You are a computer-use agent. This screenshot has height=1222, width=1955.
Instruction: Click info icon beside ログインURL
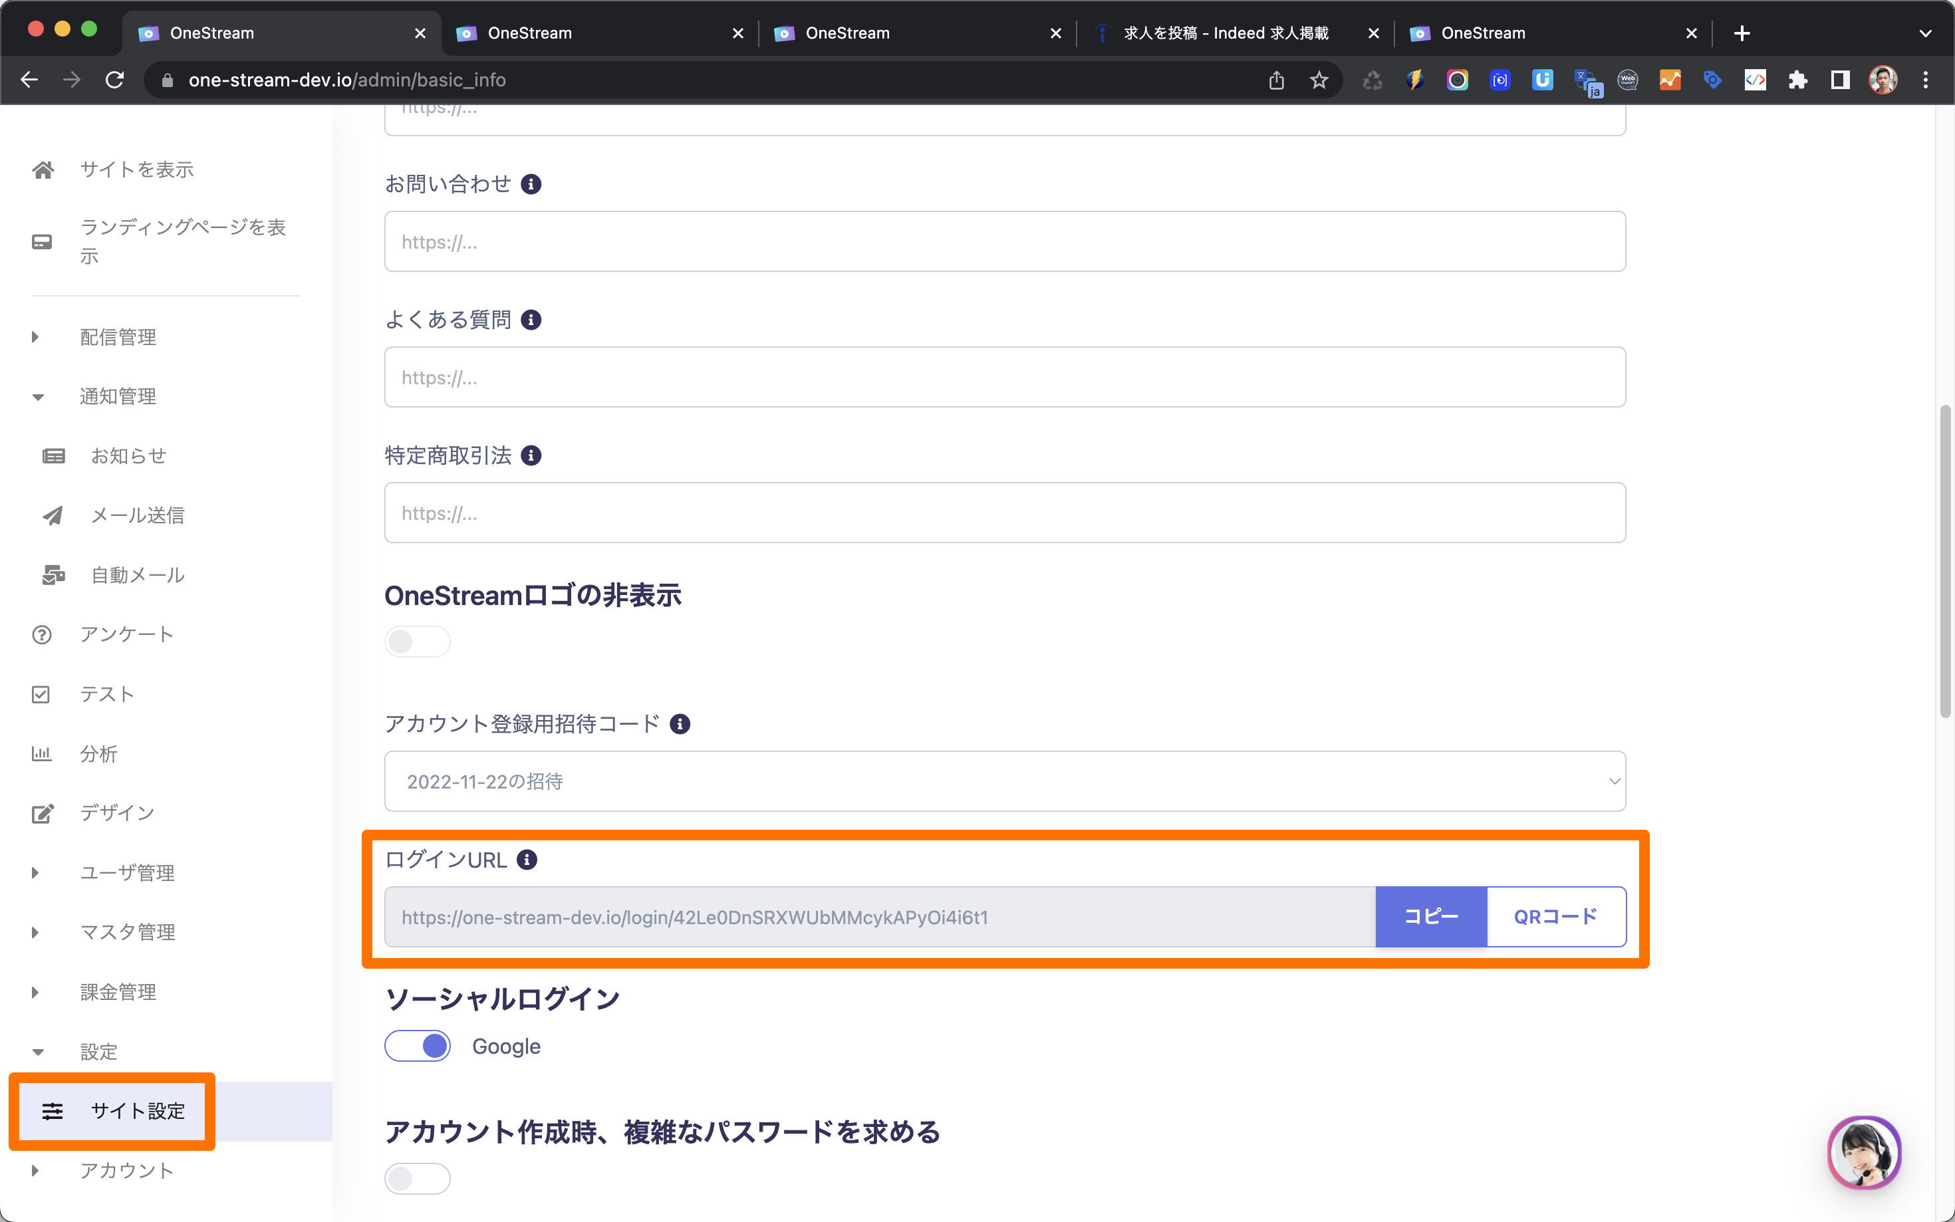click(x=527, y=860)
